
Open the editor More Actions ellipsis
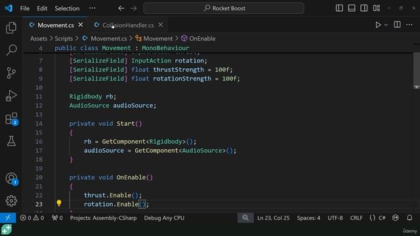pyautogui.click(x=409, y=25)
